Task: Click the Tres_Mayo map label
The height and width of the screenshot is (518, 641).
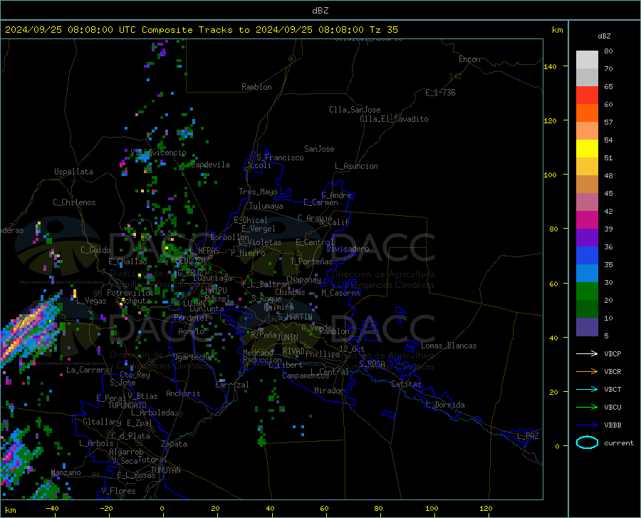Action: pyautogui.click(x=258, y=192)
